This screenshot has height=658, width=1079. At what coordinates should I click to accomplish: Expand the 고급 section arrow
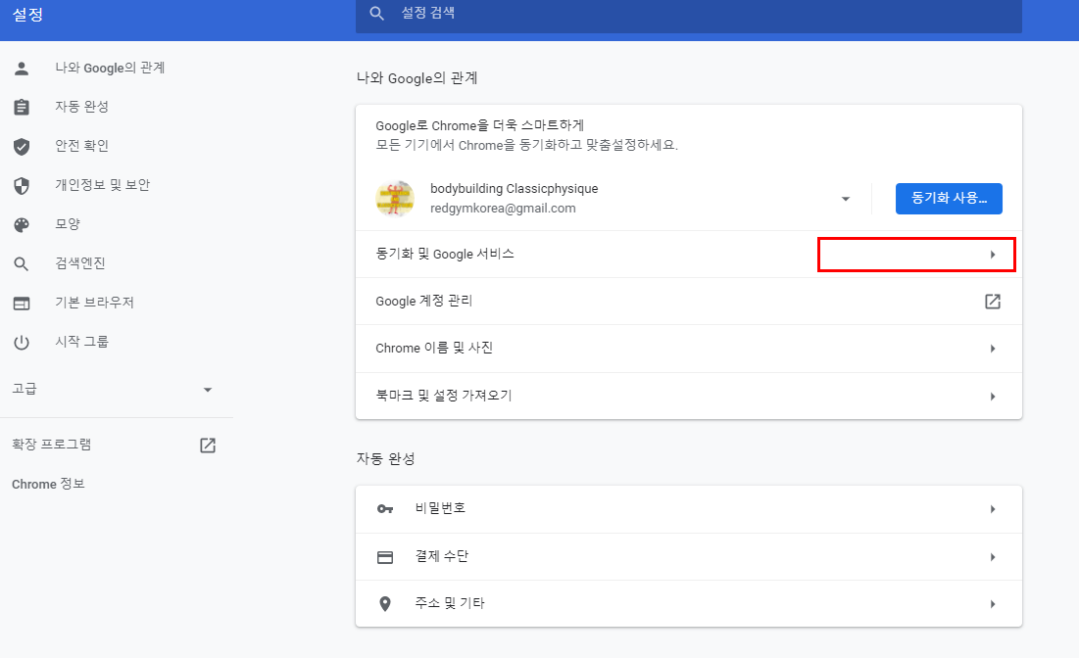pyautogui.click(x=208, y=390)
